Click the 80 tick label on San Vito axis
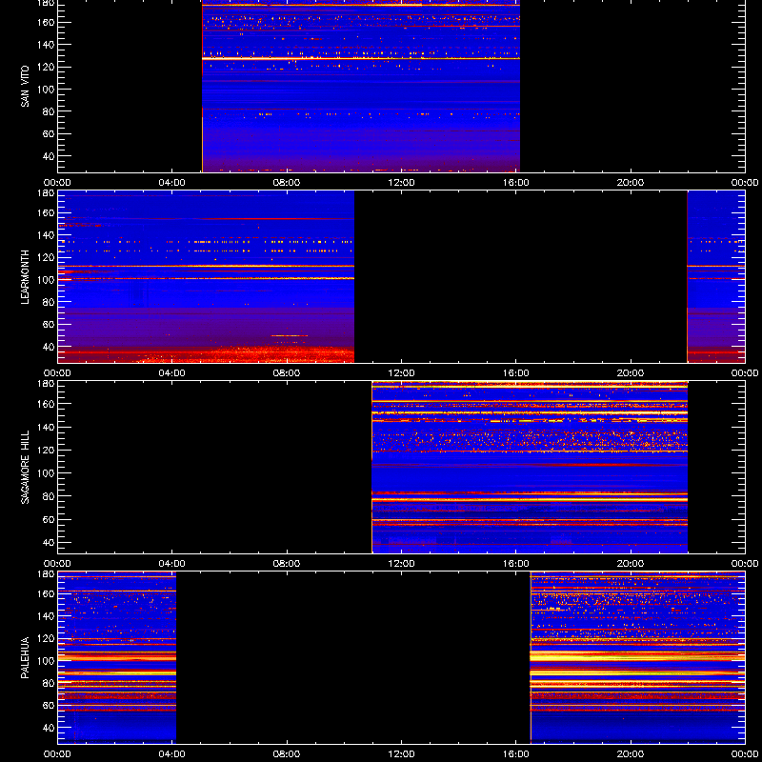Image resolution: width=762 pixels, height=762 pixels. click(49, 111)
